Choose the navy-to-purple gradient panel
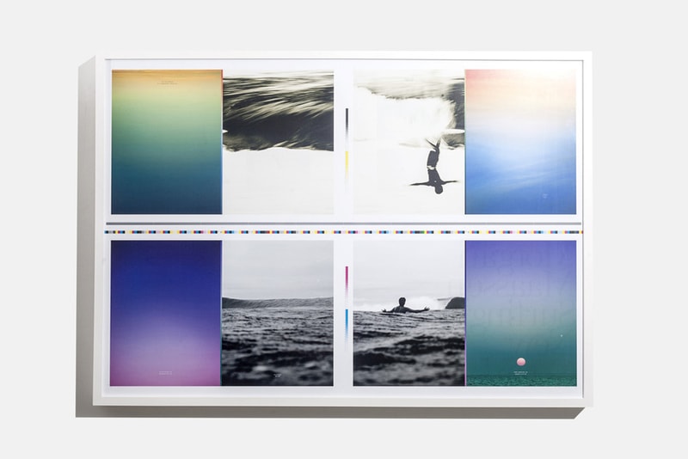Screen dimensions: 688x459 (166, 313)
